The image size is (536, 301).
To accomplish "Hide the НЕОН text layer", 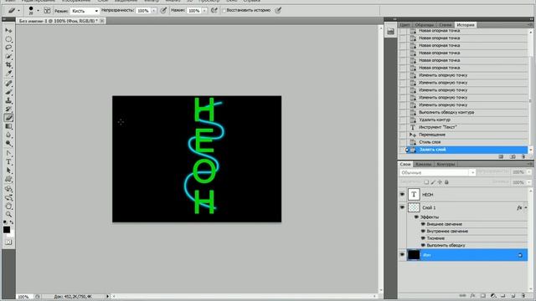I will coord(402,195).
